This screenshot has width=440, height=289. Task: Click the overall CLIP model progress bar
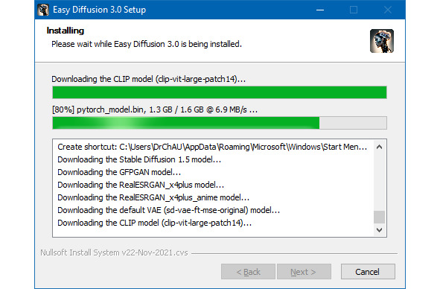[220, 92]
